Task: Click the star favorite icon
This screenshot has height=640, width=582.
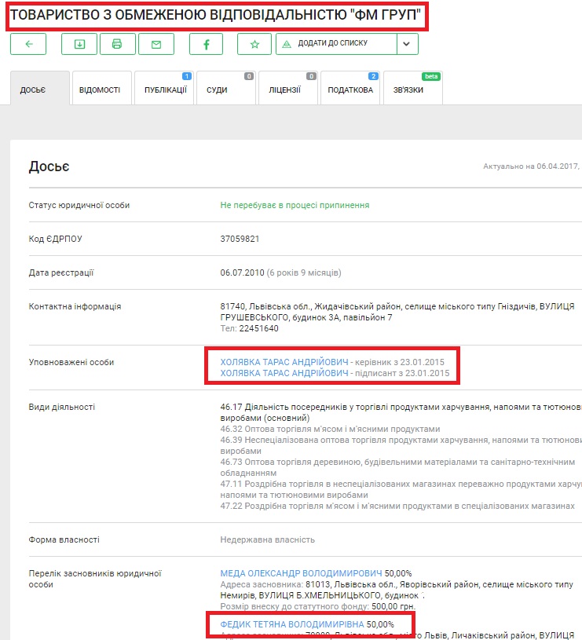Action: tap(254, 44)
